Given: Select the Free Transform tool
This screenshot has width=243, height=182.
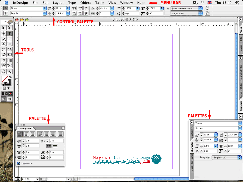Looking at the screenshot, I should pyautogui.click(x=9, y=54).
